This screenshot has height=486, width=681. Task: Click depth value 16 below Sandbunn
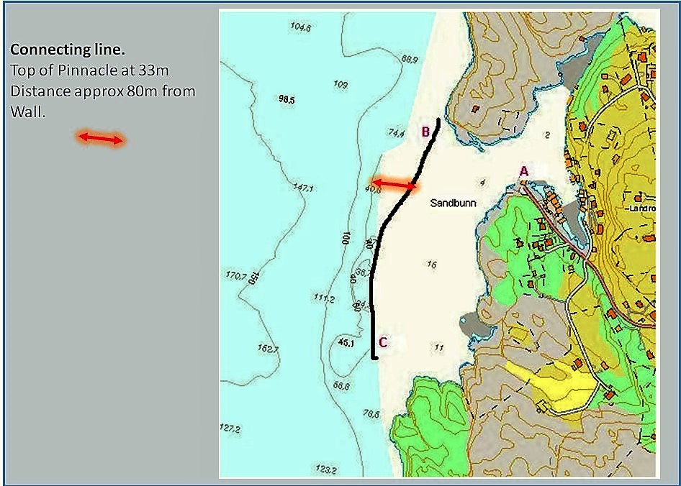pos(431,265)
